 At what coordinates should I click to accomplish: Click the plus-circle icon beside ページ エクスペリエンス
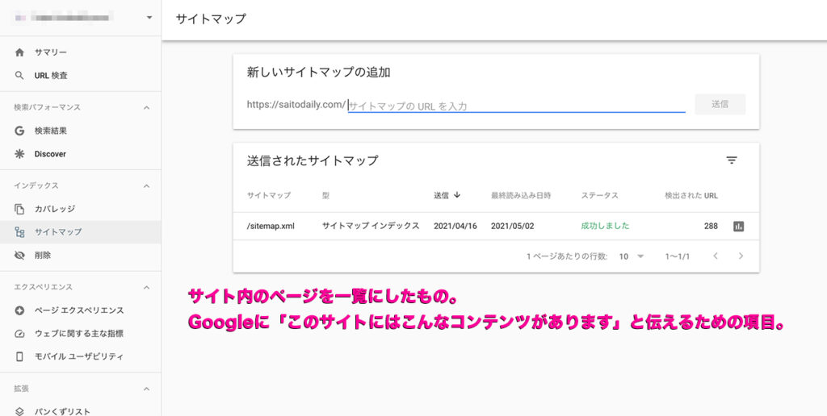coord(19,310)
